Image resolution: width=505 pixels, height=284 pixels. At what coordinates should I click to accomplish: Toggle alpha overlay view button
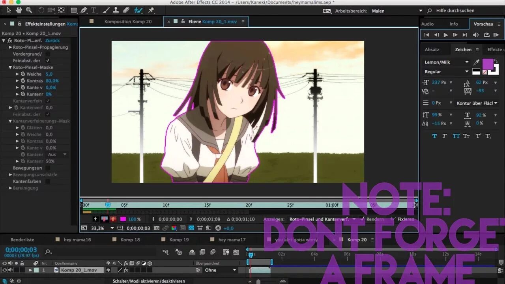(x=114, y=219)
